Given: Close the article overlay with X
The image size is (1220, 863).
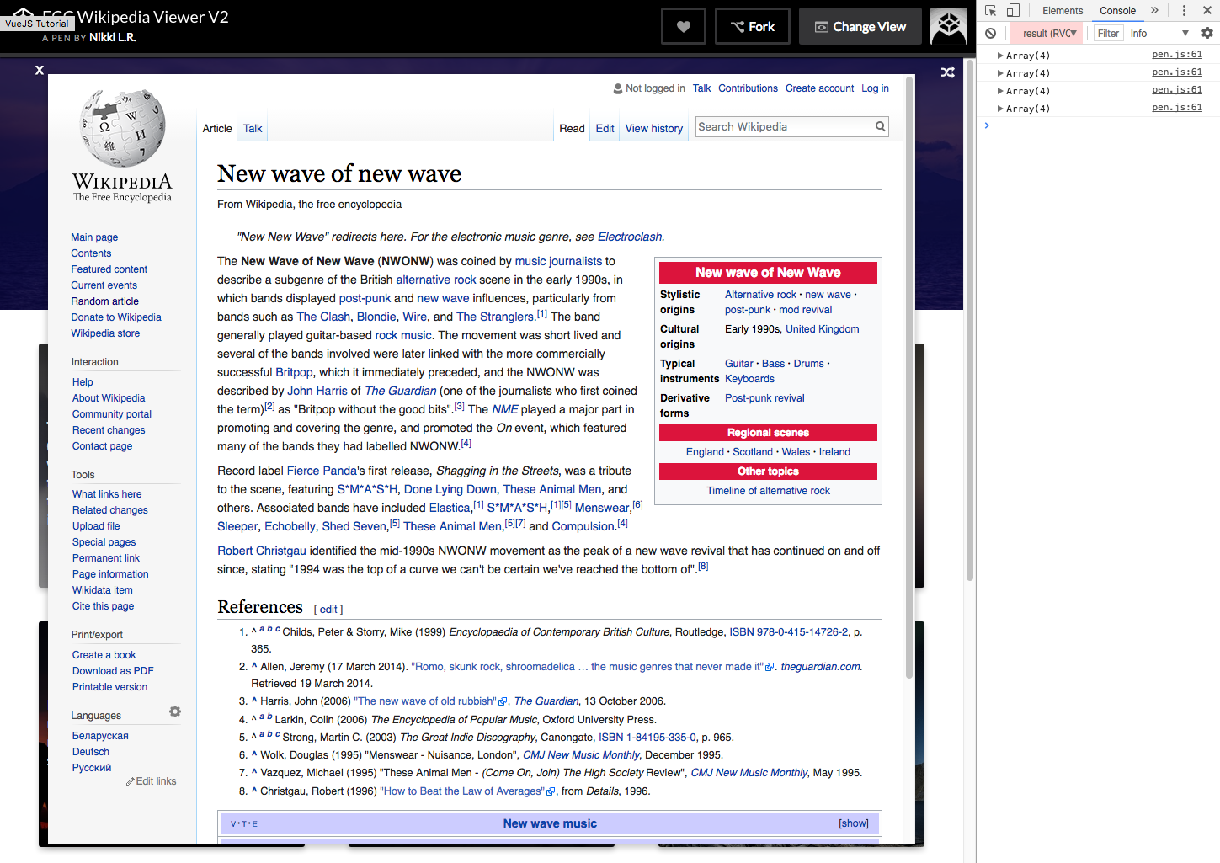Looking at the screenshot, I should [x=40, y=70].
